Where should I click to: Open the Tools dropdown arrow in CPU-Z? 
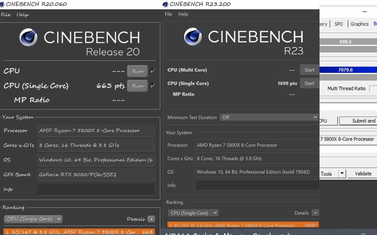tap(342, 174)
